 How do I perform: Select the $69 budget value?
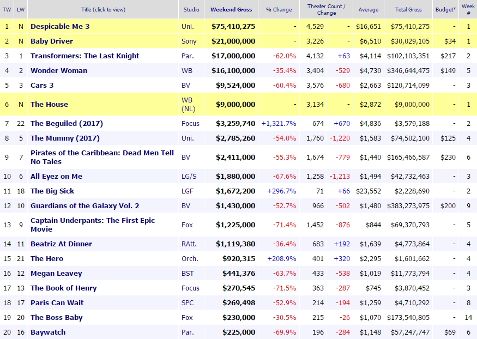450,332
